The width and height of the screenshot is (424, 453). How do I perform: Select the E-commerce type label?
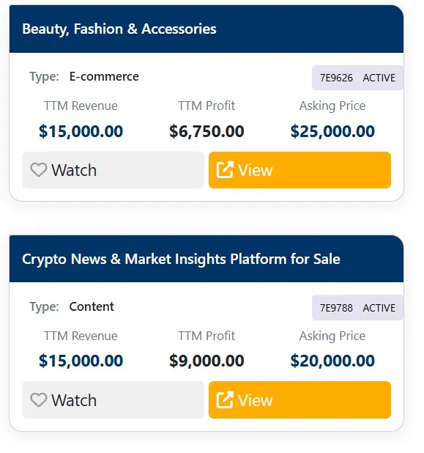click(x=104, y=76)
